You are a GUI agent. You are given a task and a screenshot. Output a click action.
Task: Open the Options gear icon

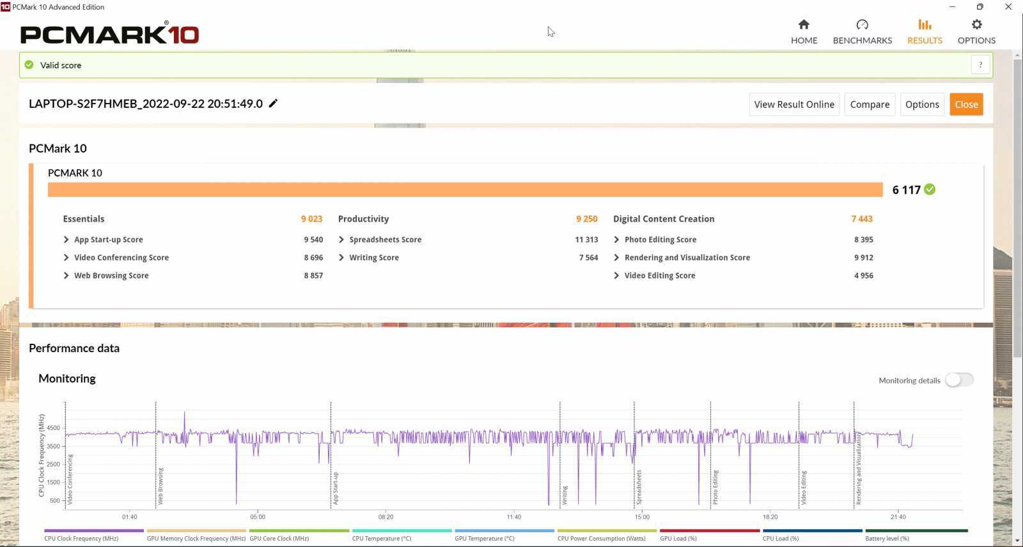tap(976, 24)
